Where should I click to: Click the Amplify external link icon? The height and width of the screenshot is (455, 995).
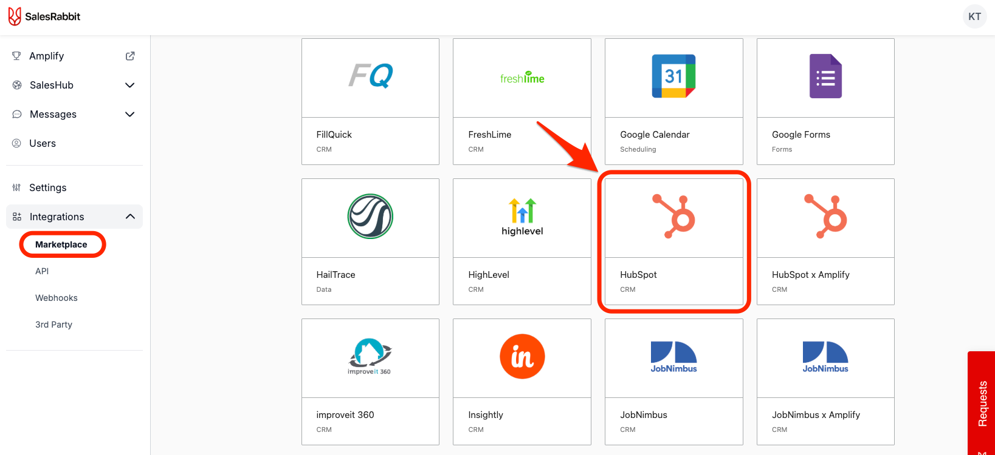point(130,56)
